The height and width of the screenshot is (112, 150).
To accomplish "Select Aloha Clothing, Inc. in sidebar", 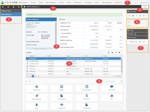I will click(x=11, y=15).
